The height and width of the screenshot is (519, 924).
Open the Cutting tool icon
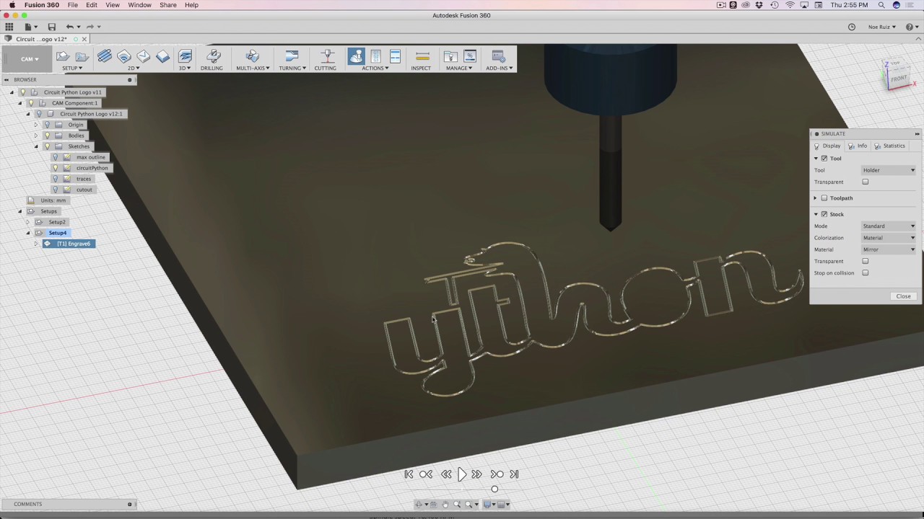(x=326, y=56)
